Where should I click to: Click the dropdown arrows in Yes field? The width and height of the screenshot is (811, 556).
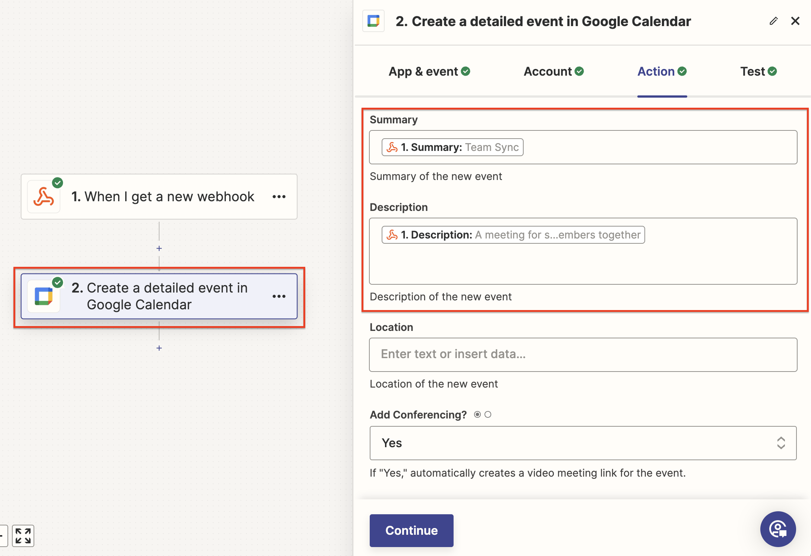(781, 443)
